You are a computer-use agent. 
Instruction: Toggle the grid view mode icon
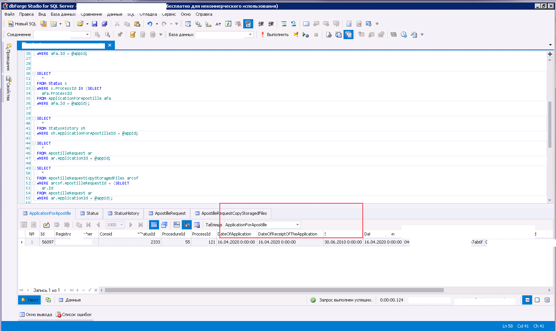click(x=154, y=225)
